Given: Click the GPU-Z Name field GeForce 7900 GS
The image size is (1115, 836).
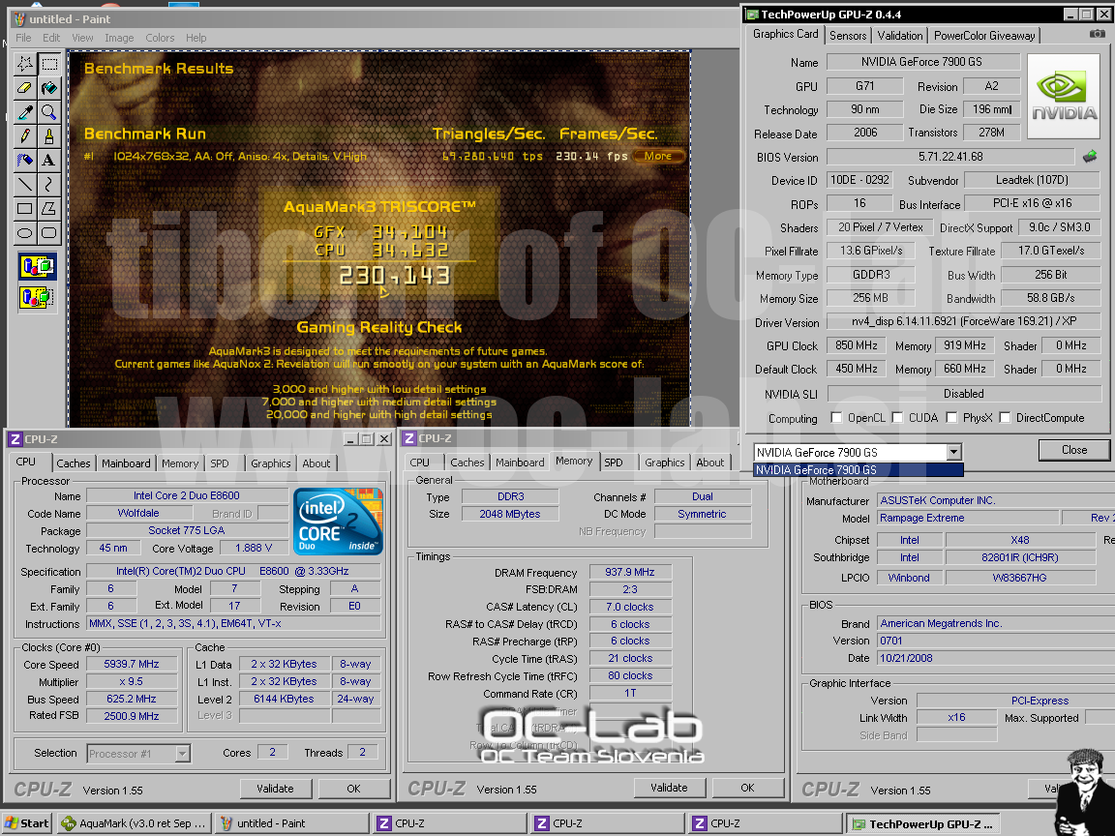Looking at the screenshot, I should point(922,62).
